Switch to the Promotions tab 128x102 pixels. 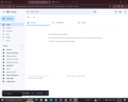tap(63, 23)
